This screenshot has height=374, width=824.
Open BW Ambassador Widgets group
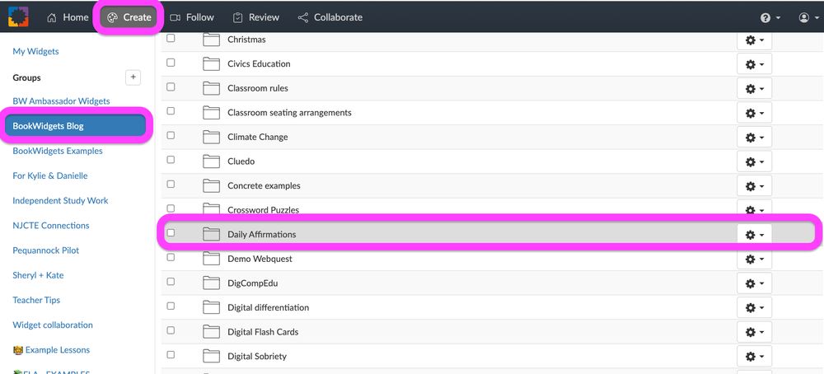62,101
